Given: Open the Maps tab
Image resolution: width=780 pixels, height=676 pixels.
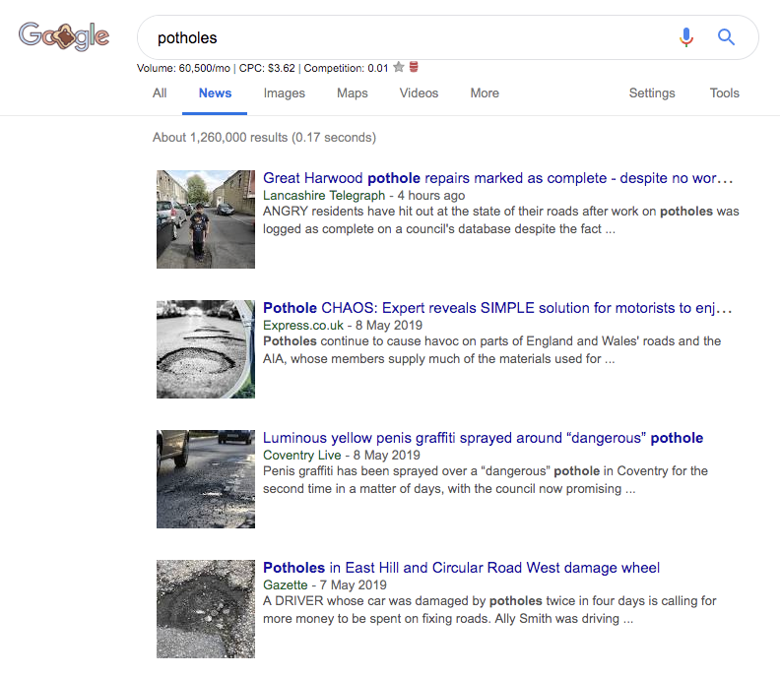Looking at the screenshot, I should 352,93.
